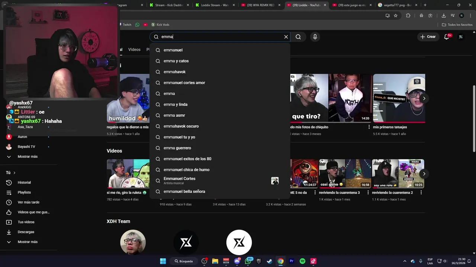Click the Crear button

tap(428, 37)
